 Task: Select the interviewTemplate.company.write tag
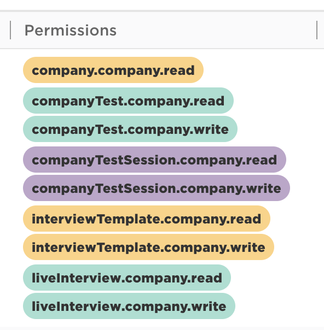pos(148,247)
